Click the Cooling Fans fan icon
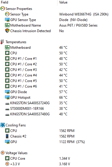The height and width of the screenshot is (167, 112). (x=3, y=125)
